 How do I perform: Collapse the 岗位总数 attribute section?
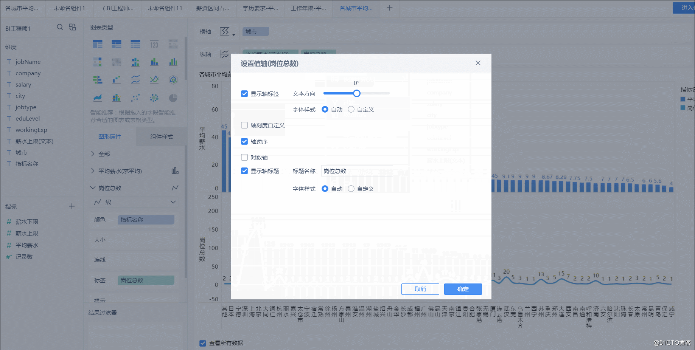tap(93, 188)
